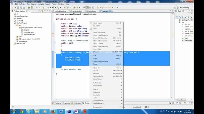Click the External Tools run icon
The height and width of the screenshot is (114, 204).
[58, 8]
